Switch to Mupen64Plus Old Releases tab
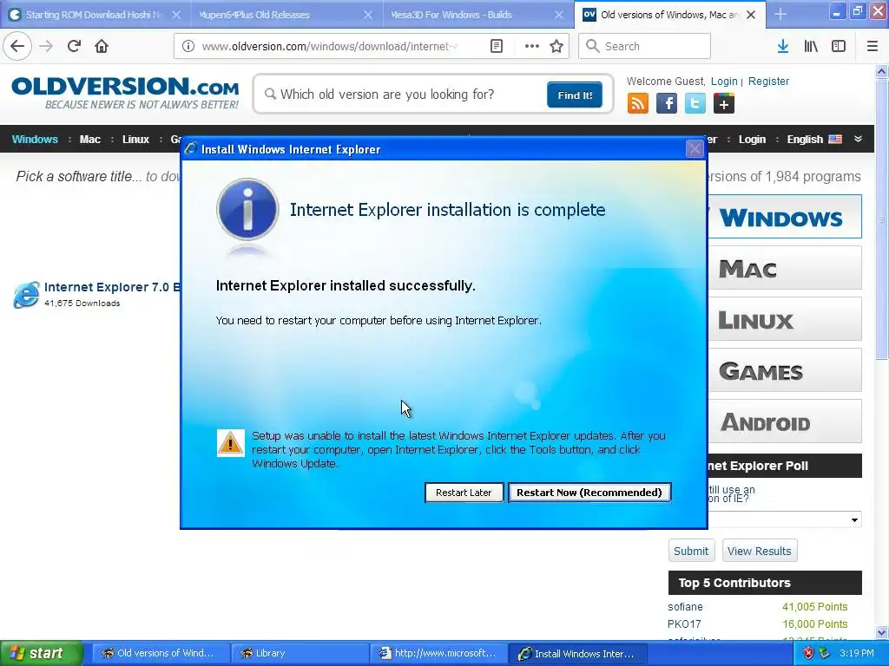Viewport: 889px width, 666px height. click(284, 15)
